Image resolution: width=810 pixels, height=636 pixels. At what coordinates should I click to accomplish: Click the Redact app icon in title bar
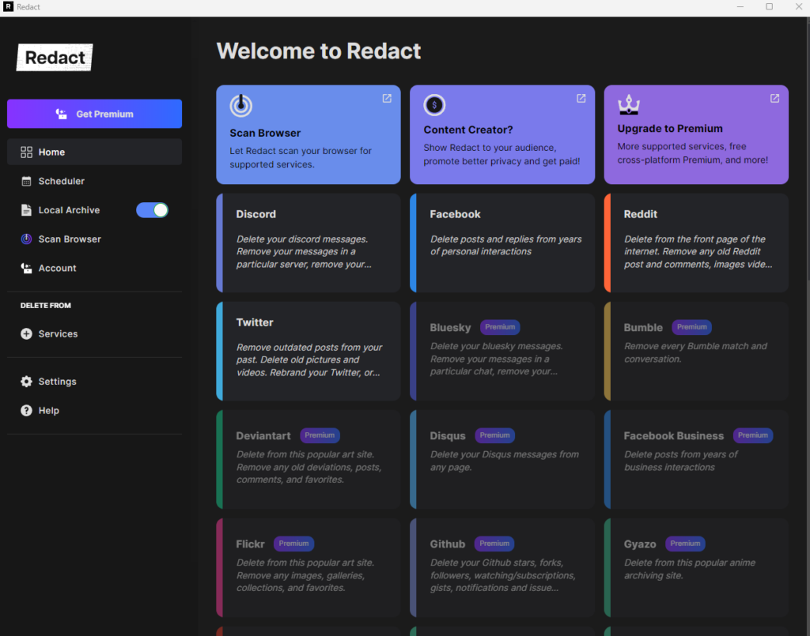(x=8, y=6)
